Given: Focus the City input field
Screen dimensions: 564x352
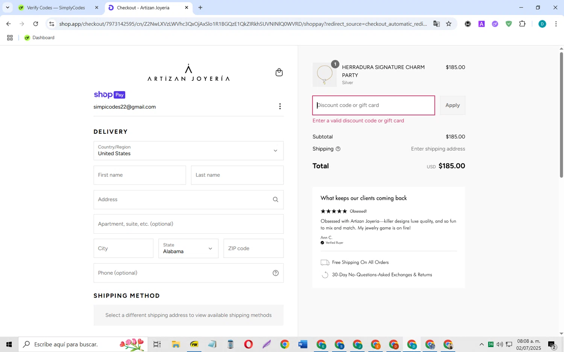Looking at the screenshot, I should [123, 248].
